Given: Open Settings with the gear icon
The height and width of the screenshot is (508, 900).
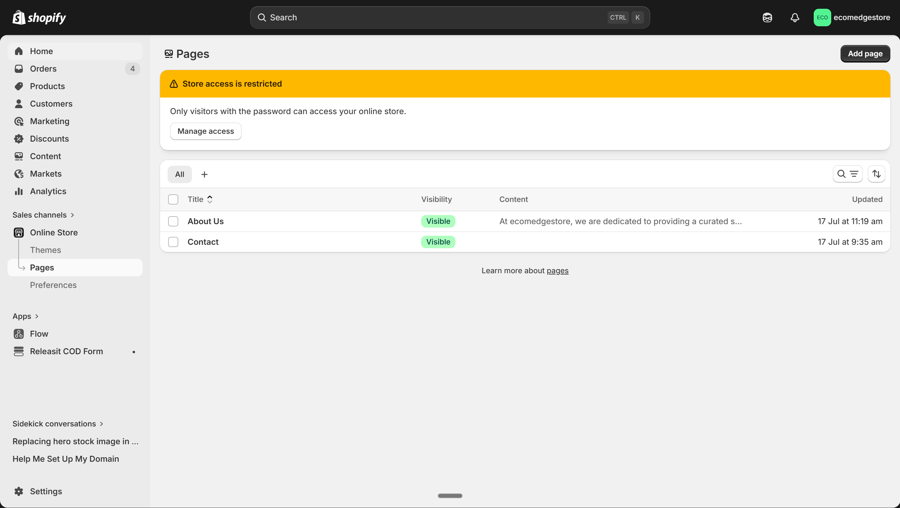Looking at the screenshot, I should pos(19,491).
